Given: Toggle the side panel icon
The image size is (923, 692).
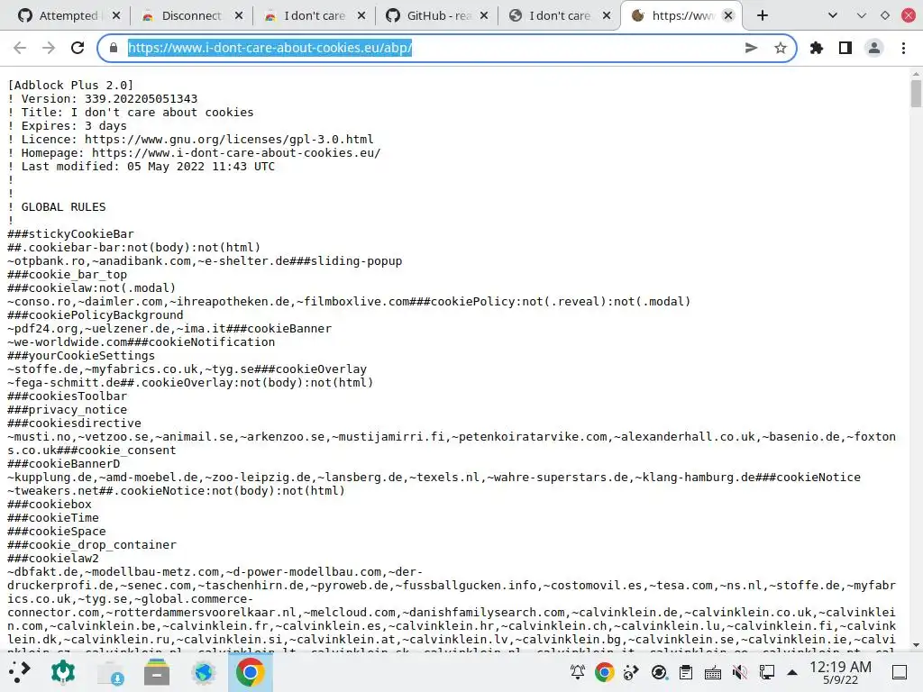Looking at the screenshot, I should pos(845,48).
